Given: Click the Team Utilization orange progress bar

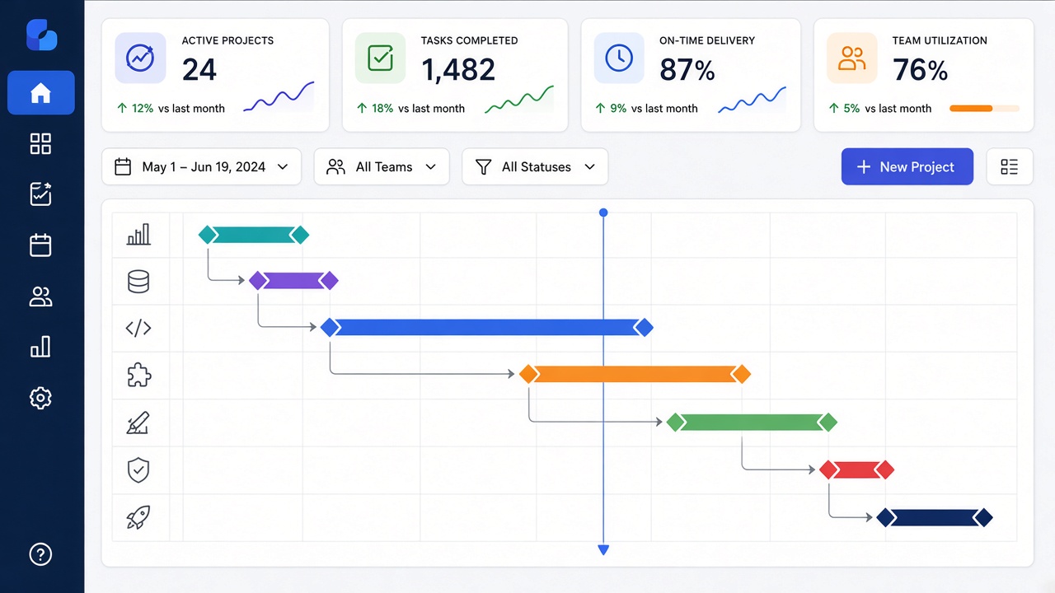Looking at the screenshot, I should [984, 109].
